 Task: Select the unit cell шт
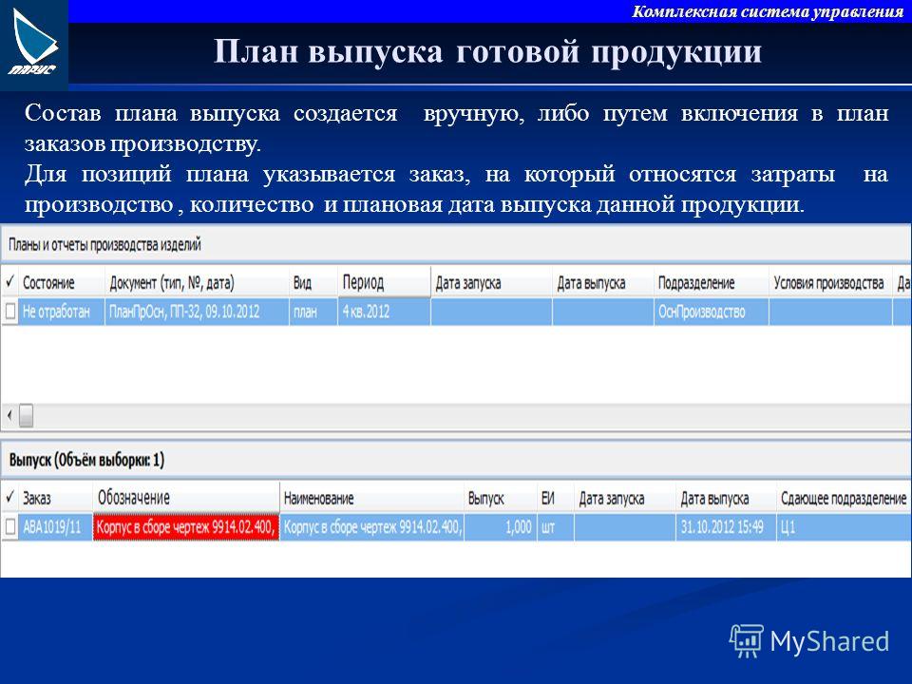tap(556, 527)
